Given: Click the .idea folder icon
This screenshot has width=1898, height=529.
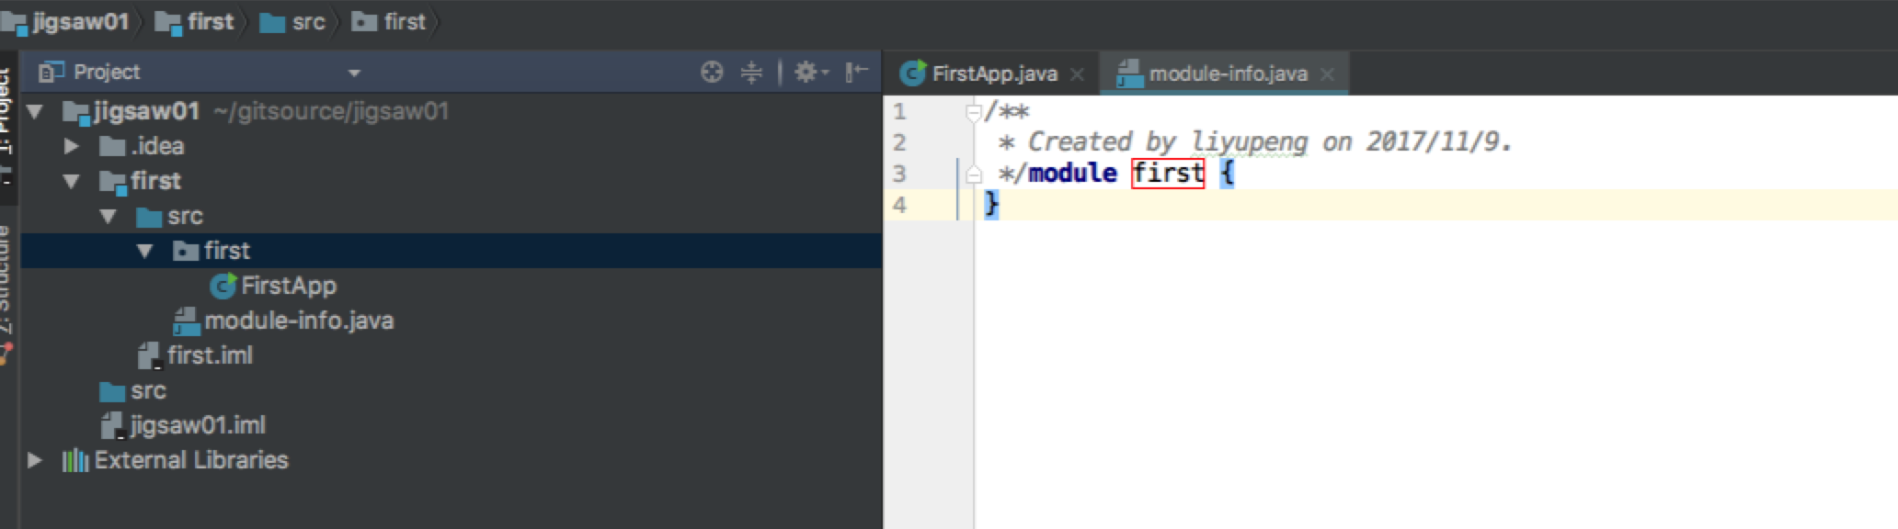Looking at the screenshot, I should [x=112, y=146].
